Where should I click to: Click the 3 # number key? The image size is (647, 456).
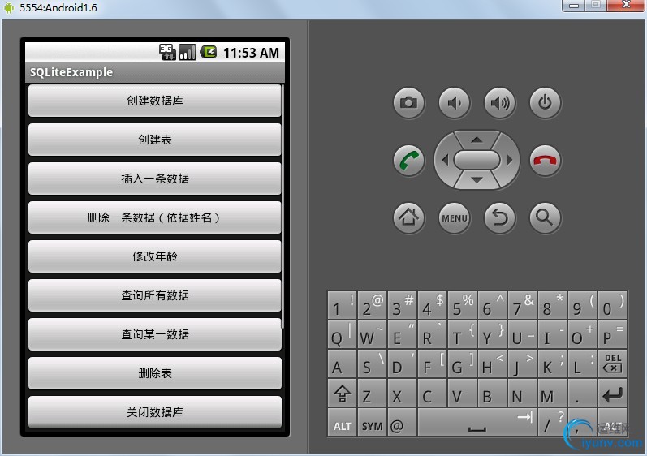[x=402, y=305]
